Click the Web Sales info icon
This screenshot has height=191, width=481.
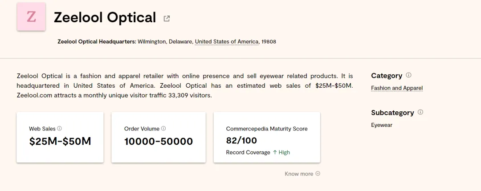[59, 129]
